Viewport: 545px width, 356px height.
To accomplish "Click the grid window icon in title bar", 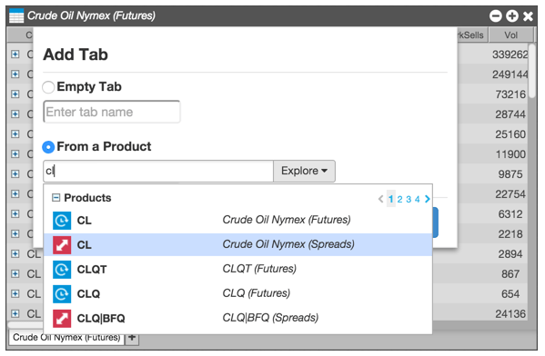I will click(16, 16).
